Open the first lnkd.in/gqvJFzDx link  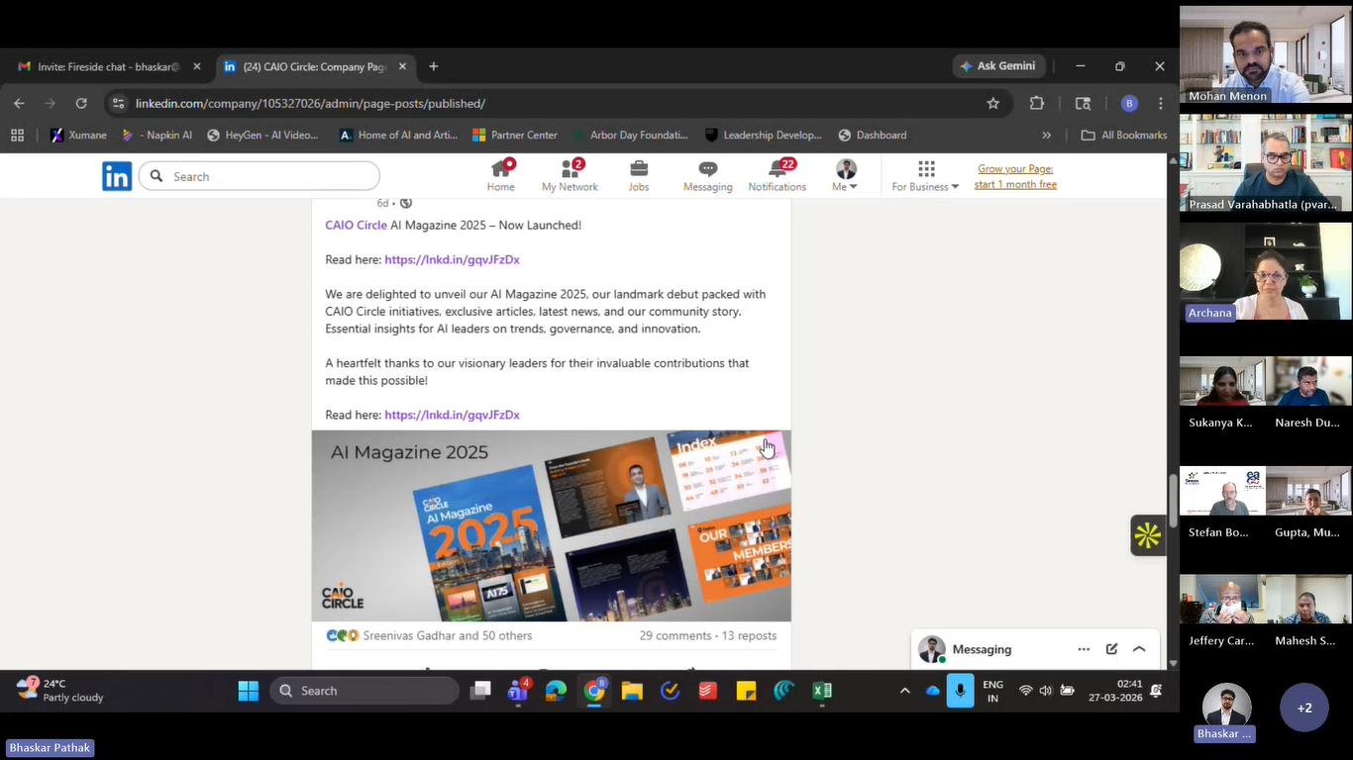coord(452,259)
